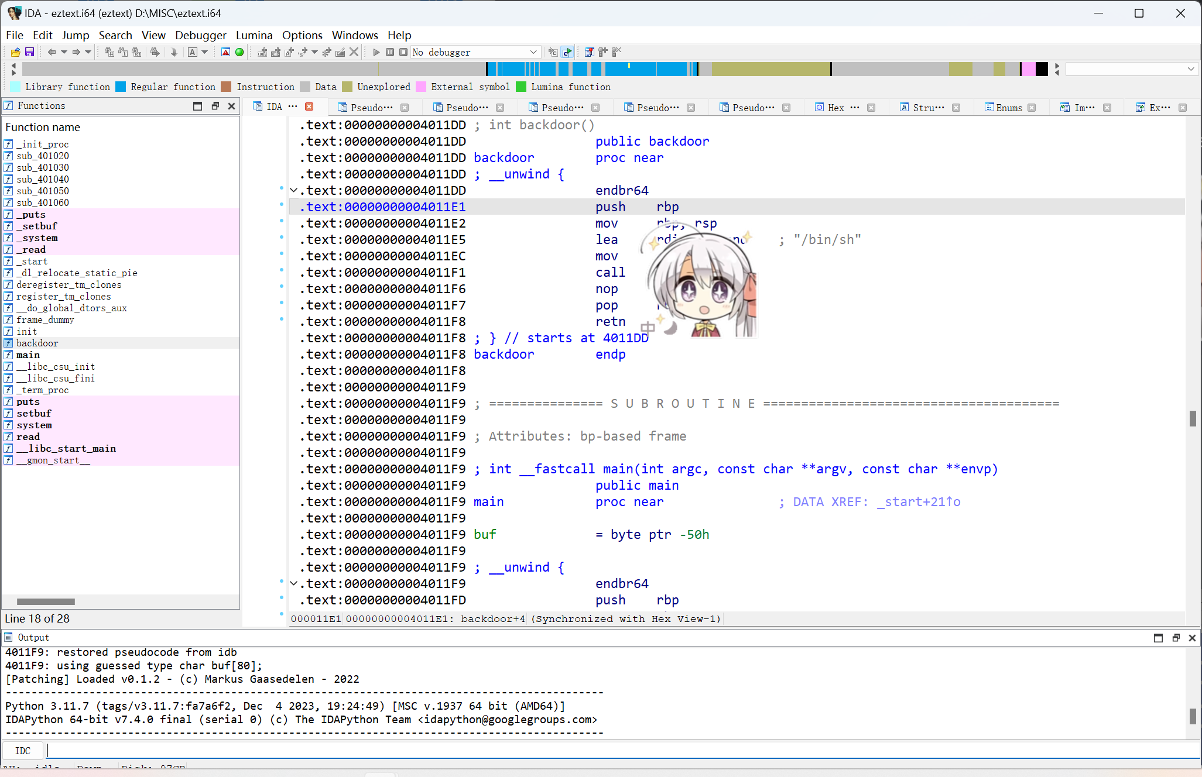Viewport: 1202px width, 777px height.
Task: Open the 'No debugger' selection dropdown
Action: click(475, 52)
